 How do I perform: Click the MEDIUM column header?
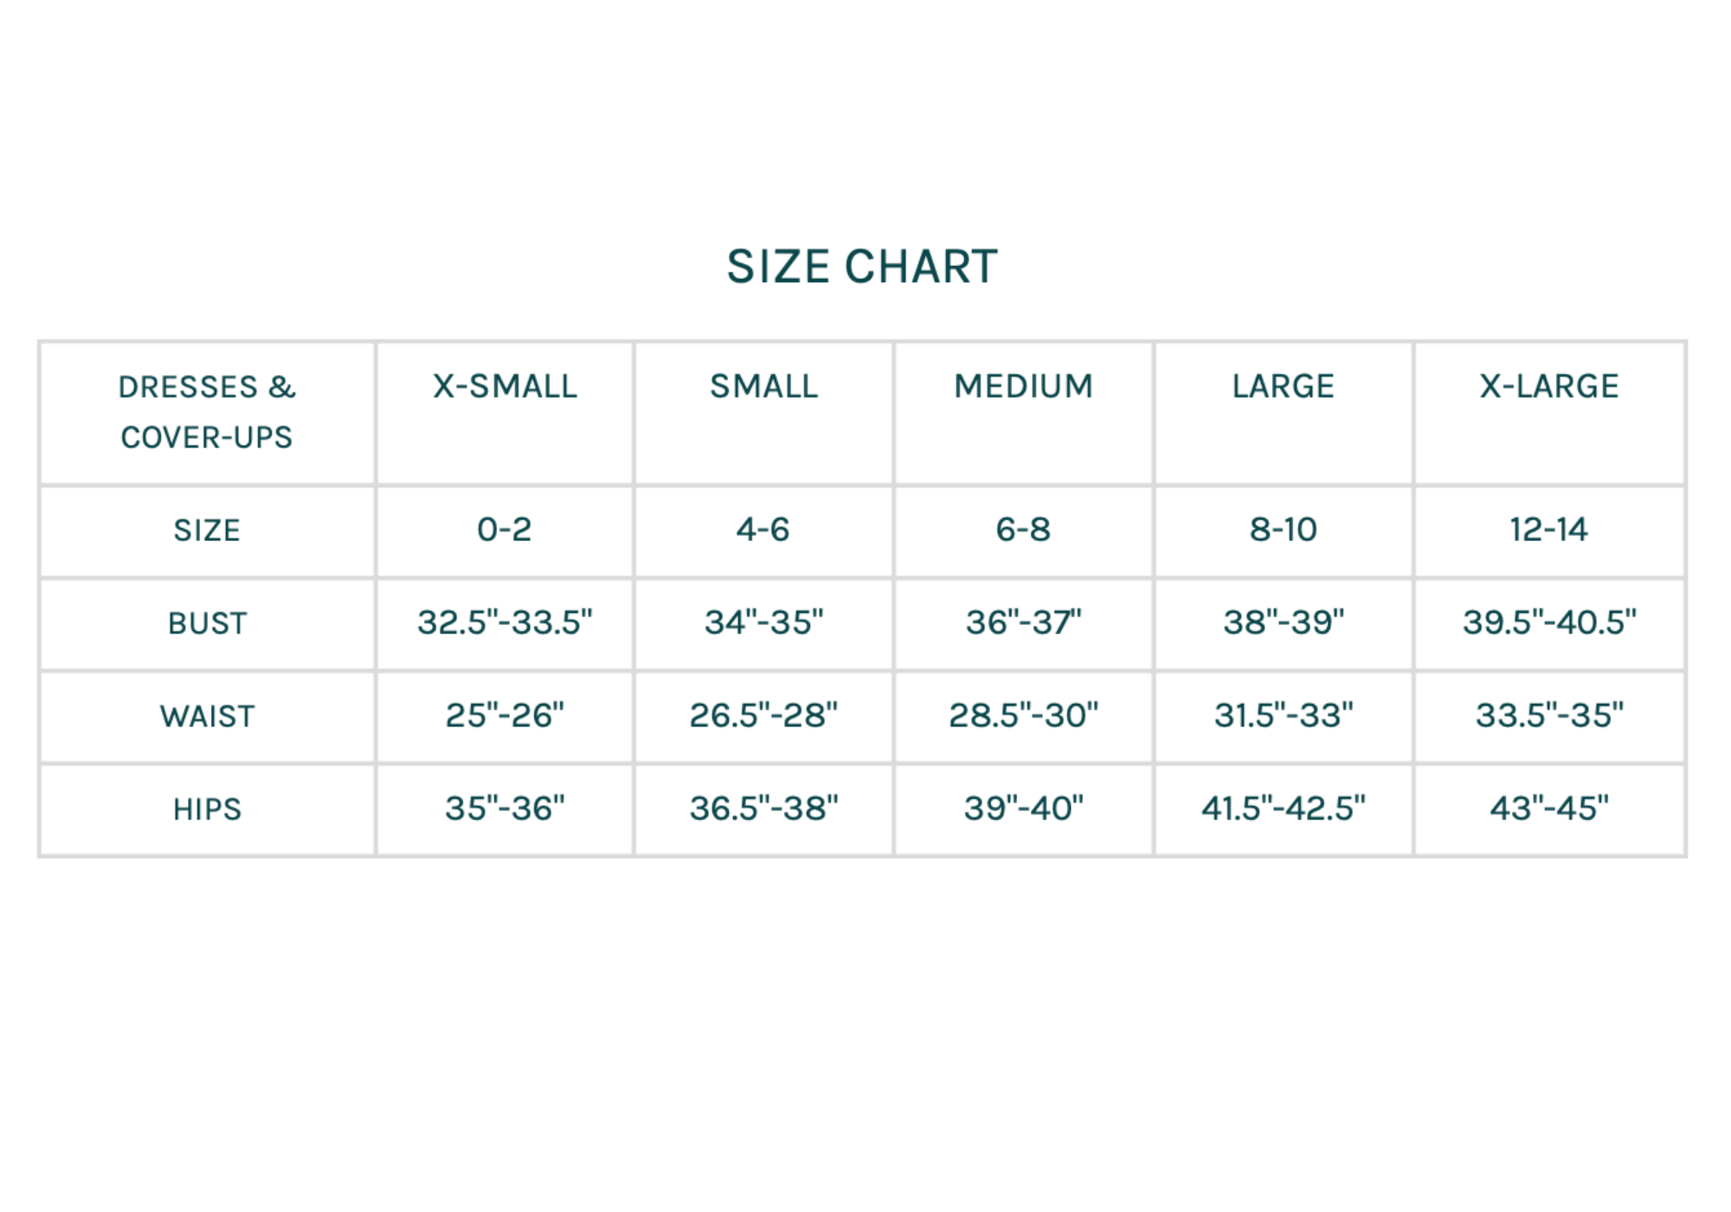[1023, 386]
